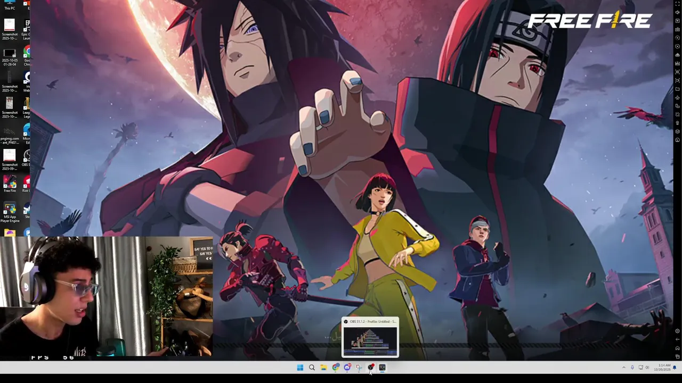Click the microphone icon in system tray
Screen dimensions: 682x383
click(x=632, y=367)
